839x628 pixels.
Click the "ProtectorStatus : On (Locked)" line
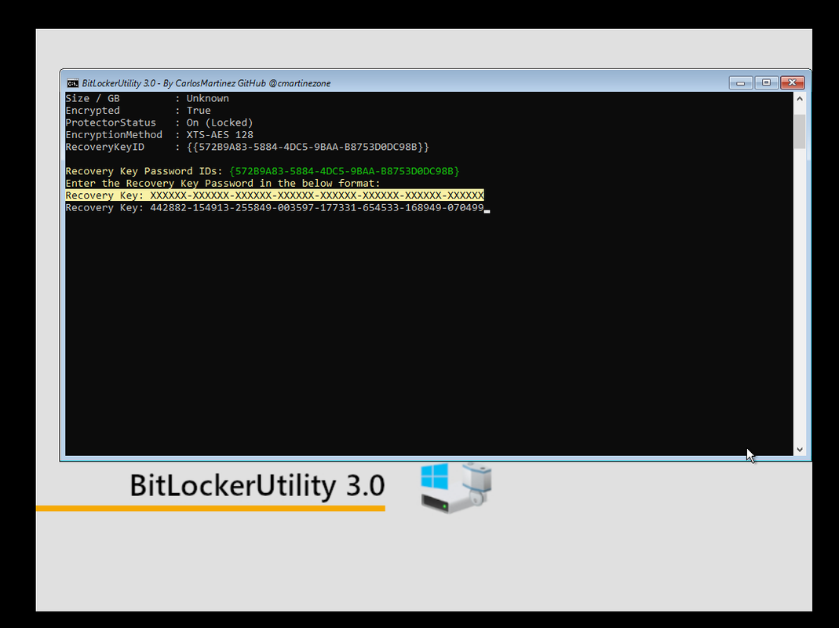159,122
